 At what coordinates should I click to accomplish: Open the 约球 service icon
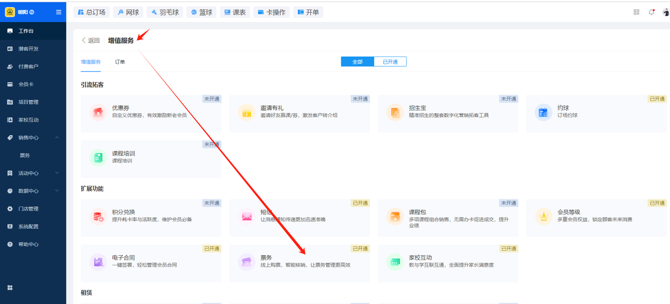click(x=543, y=112)
